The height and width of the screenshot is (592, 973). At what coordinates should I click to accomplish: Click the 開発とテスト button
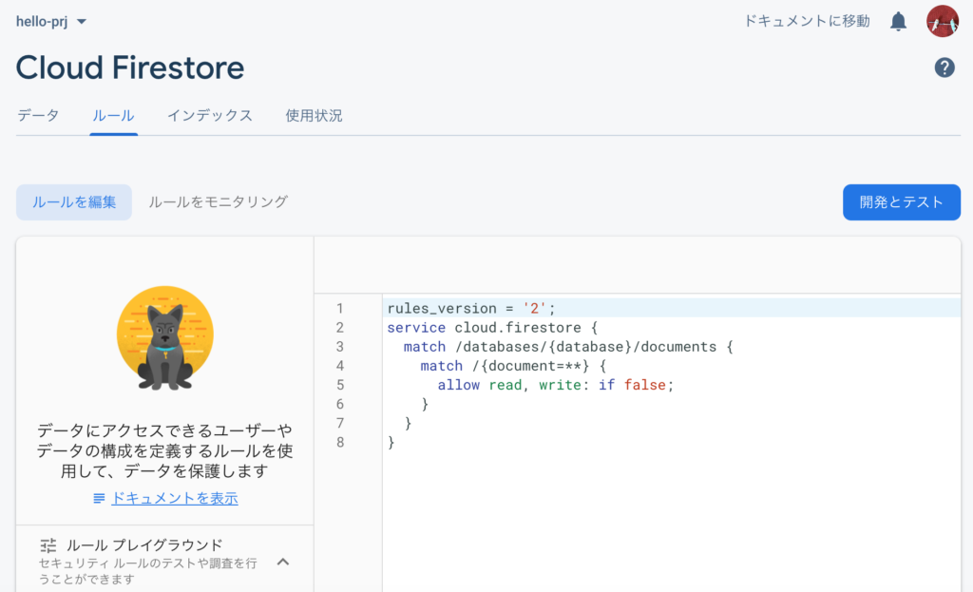point(901,201)
